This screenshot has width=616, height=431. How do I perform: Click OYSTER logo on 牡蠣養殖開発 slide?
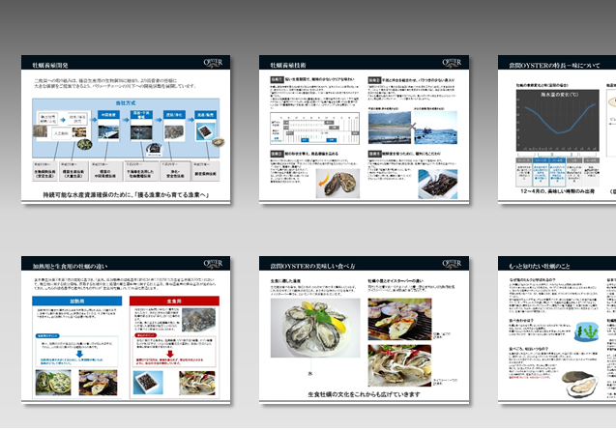[213, 63]
